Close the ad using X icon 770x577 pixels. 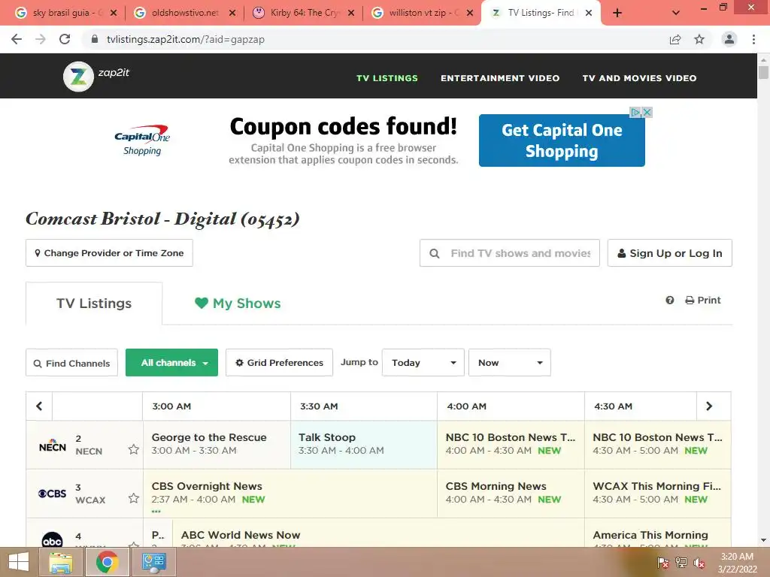click(x=647, y=113)
